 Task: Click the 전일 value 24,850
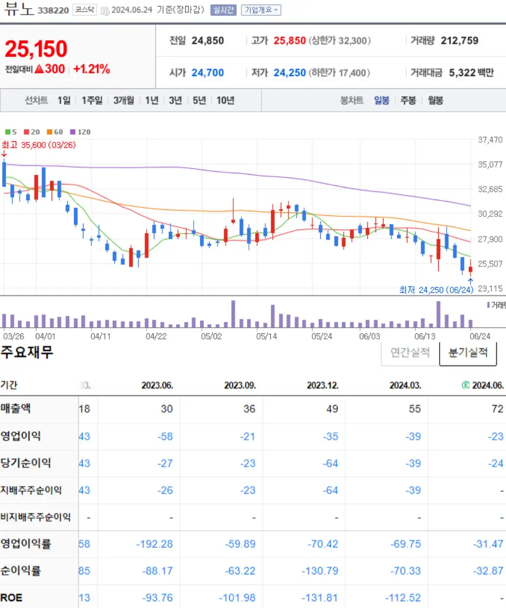pyautogui.click(x=207, y=41)
